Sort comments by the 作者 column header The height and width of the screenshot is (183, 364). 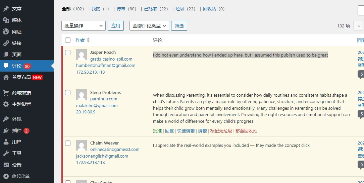[80, 40]
